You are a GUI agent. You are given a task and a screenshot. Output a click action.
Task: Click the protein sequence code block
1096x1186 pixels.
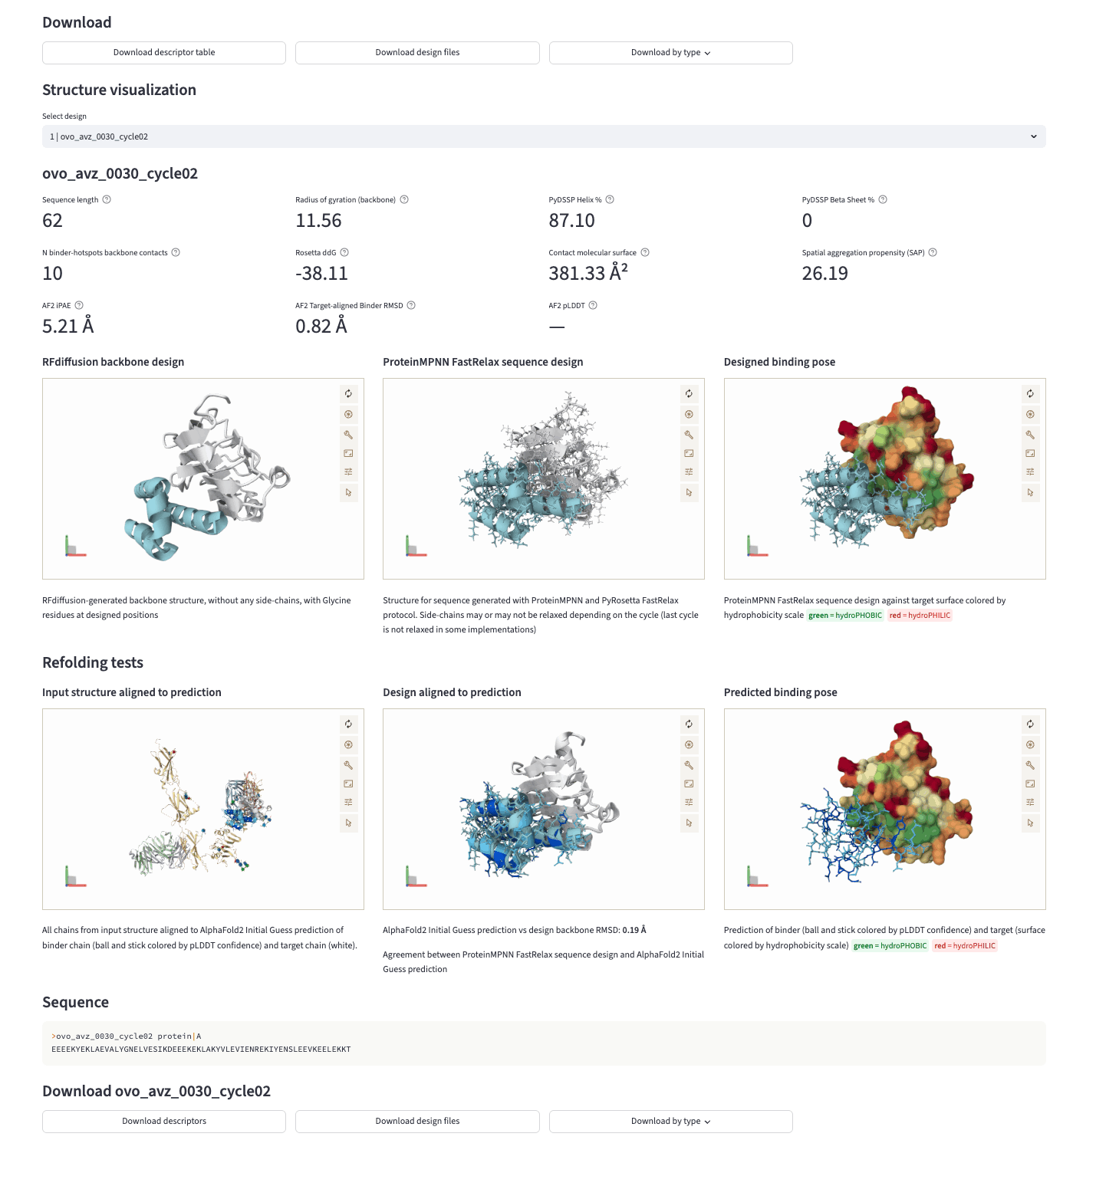click(543, 1043)
